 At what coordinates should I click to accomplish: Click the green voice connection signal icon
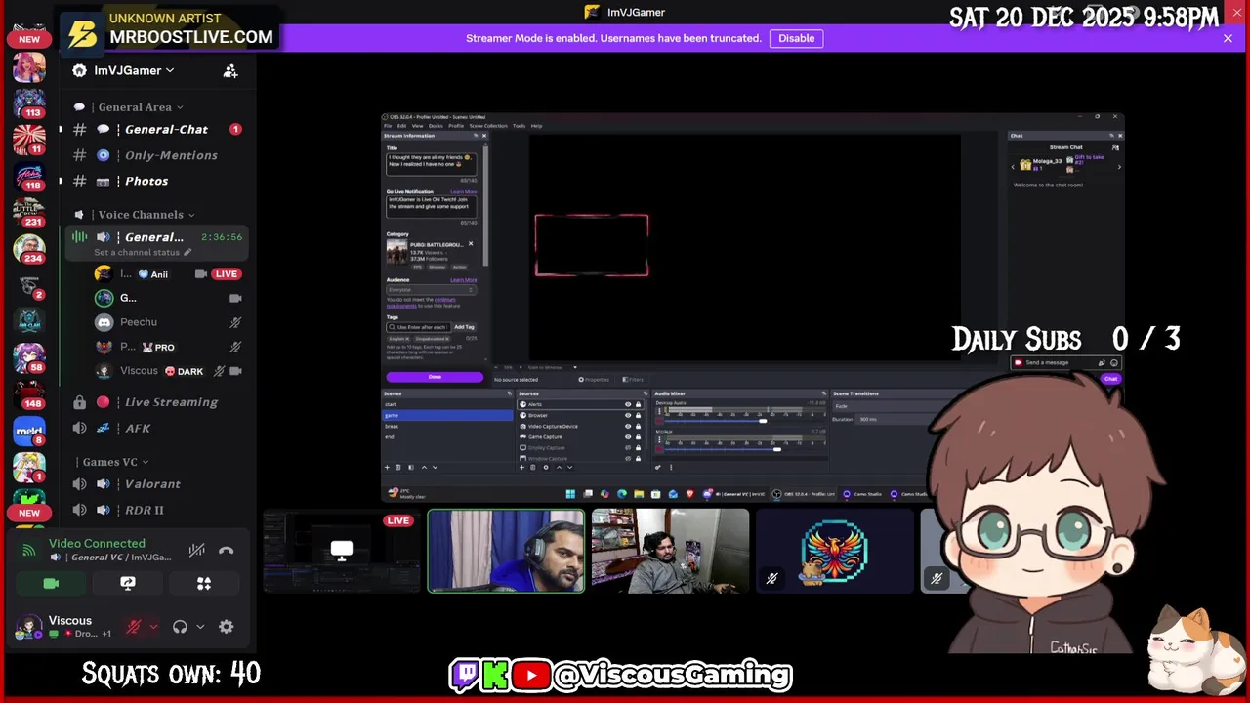[29, 551]
